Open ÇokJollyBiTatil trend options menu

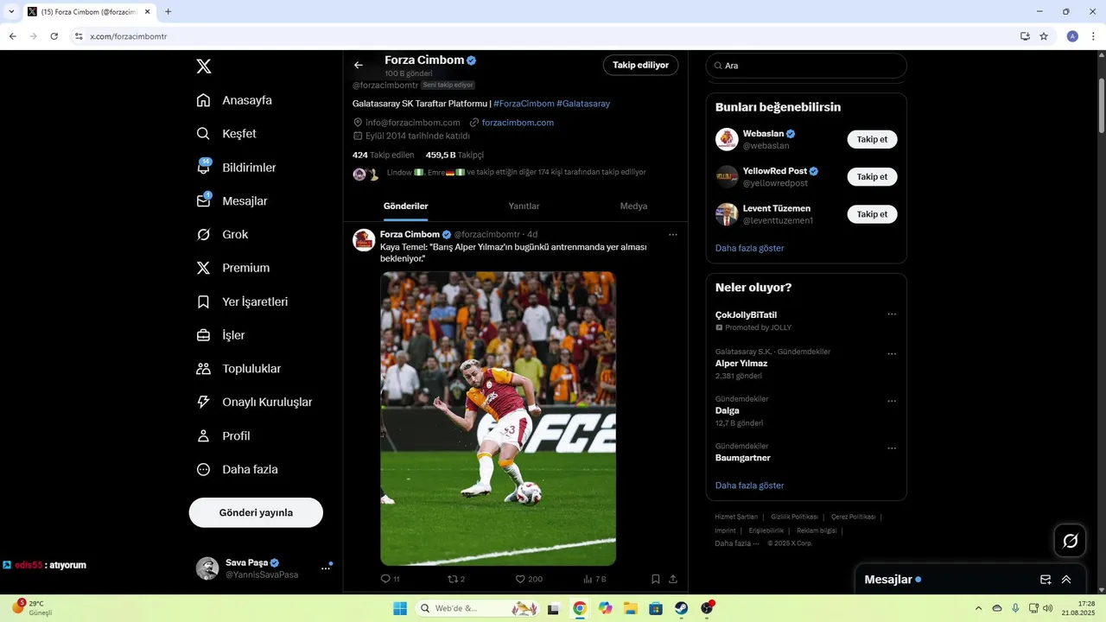click(x=892, y=314)
